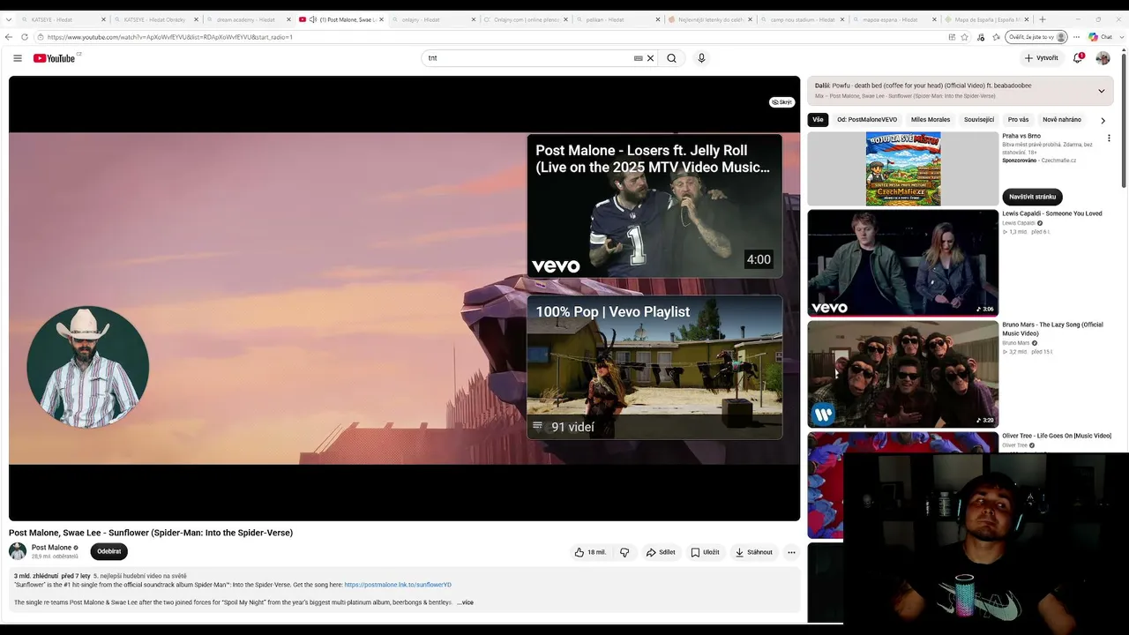Select the 'Nově nahráno' chip
Image resolution: width=1129 pixels, height=635 pixels.
tap(1062, 120)
